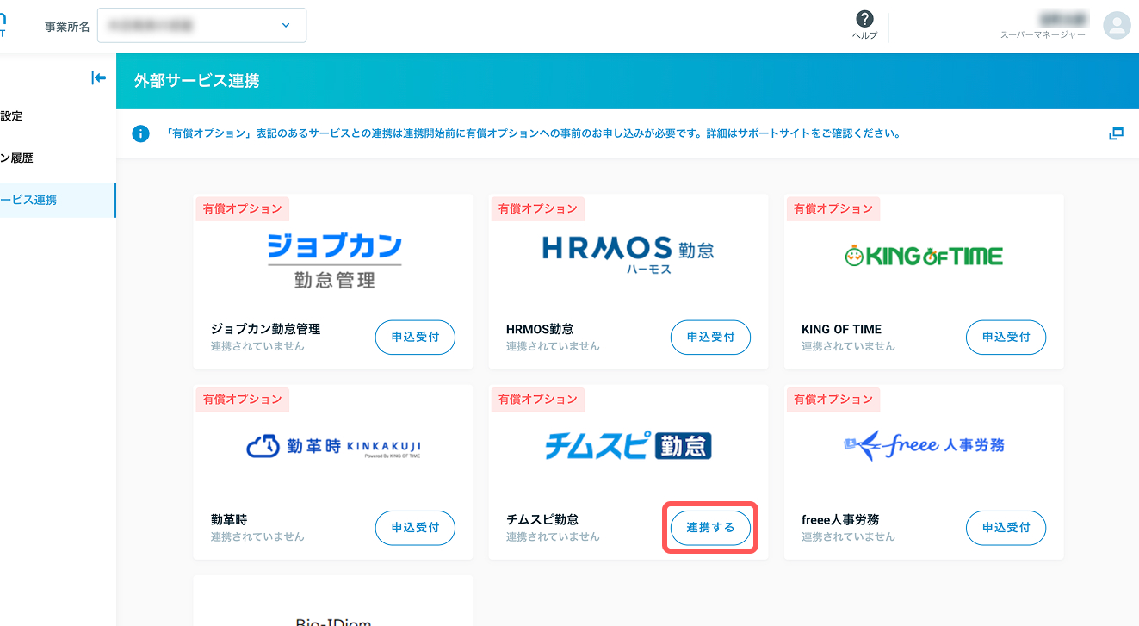Viewport: 1139px width, 626px height.
Task: Click 連携されていません under KING OF TIME
Action: pos(848,346)
